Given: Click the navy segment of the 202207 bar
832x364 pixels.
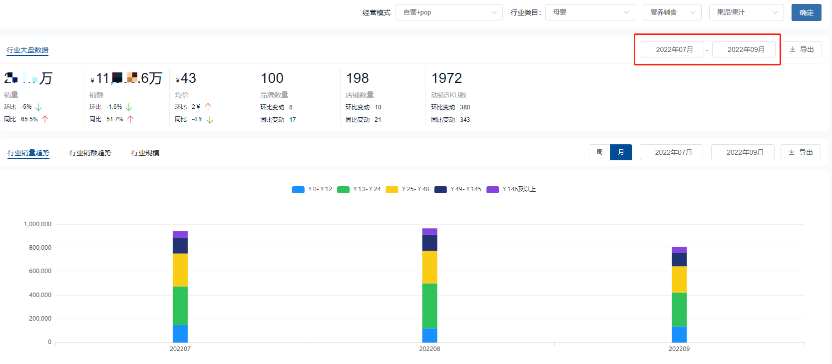Looking at the screenshot, I should point(180,246).
